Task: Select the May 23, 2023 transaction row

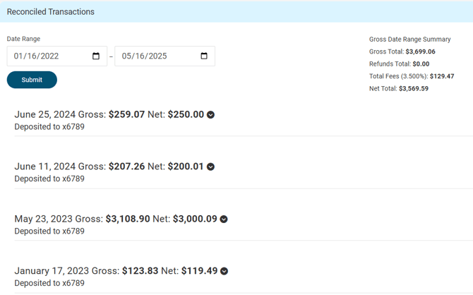Action: click(x=244, y=224)
